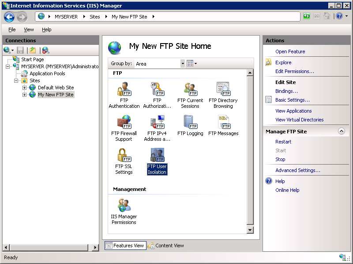Expand the My New FTP Site node
353x264 pixels.
[25, 95]
